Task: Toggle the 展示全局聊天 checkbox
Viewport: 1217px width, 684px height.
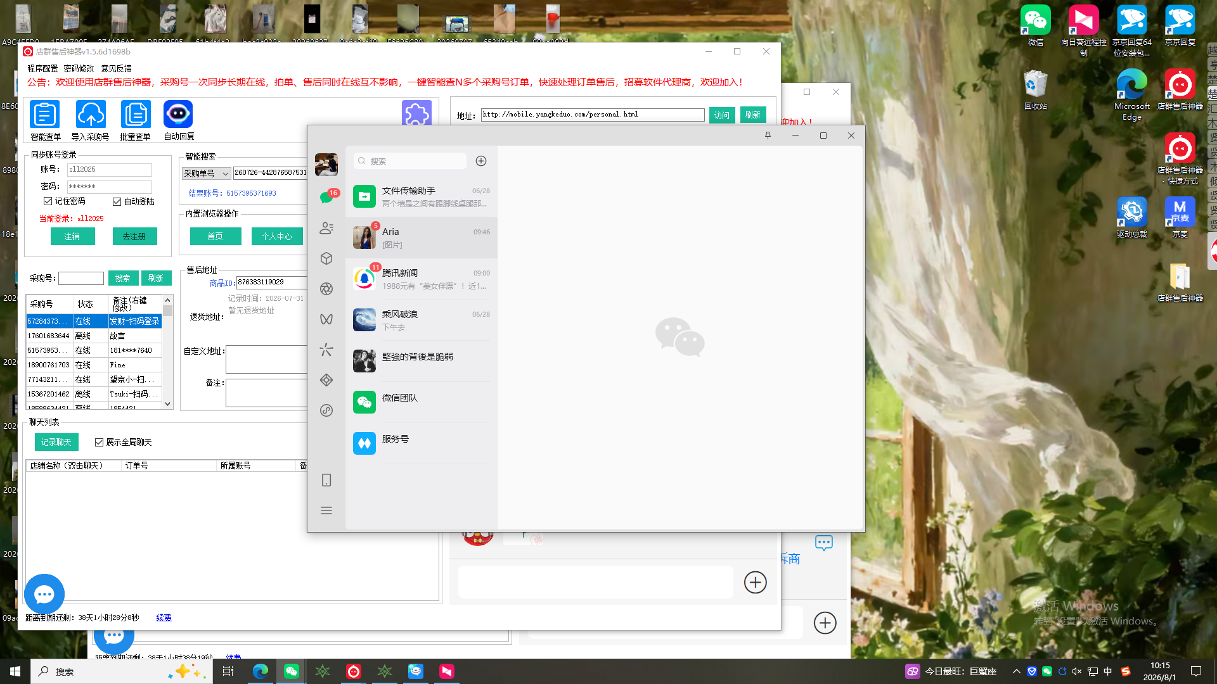Action: [99, 442]
